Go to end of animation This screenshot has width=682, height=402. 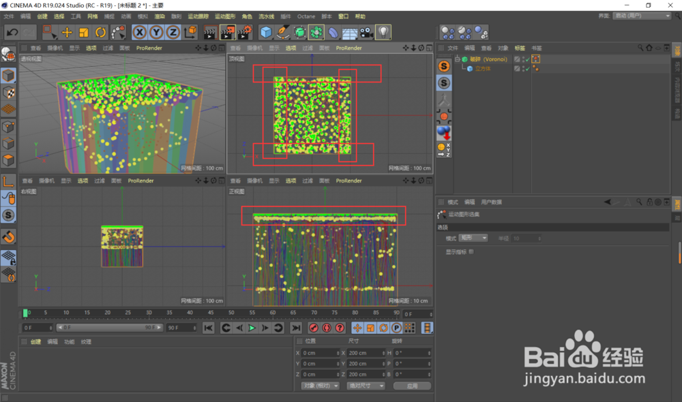point(296,328)
